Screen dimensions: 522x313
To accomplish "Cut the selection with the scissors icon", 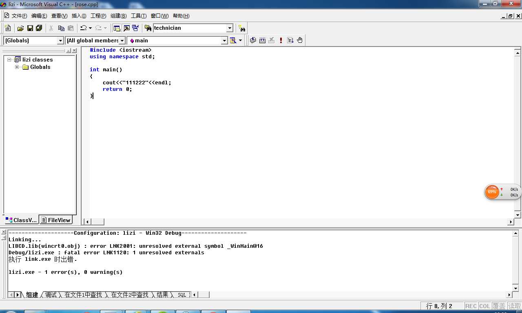I will [51, 28].
